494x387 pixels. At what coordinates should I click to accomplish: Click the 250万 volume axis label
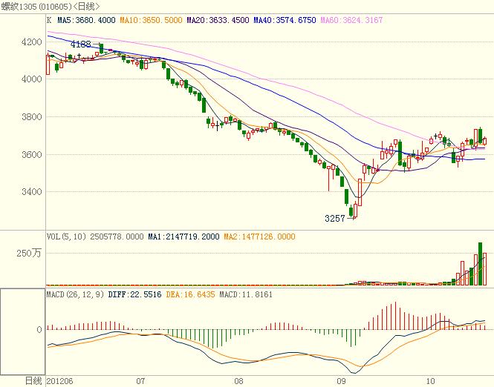(x=29, y=254)
